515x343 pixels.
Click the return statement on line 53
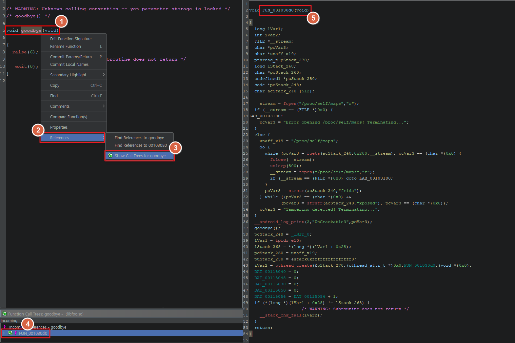coord(264,328)
